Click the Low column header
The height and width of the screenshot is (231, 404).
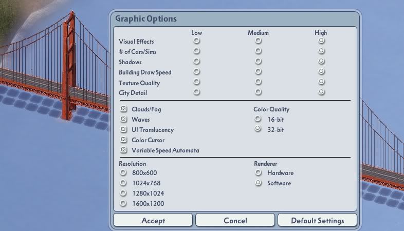coord(196,33)
